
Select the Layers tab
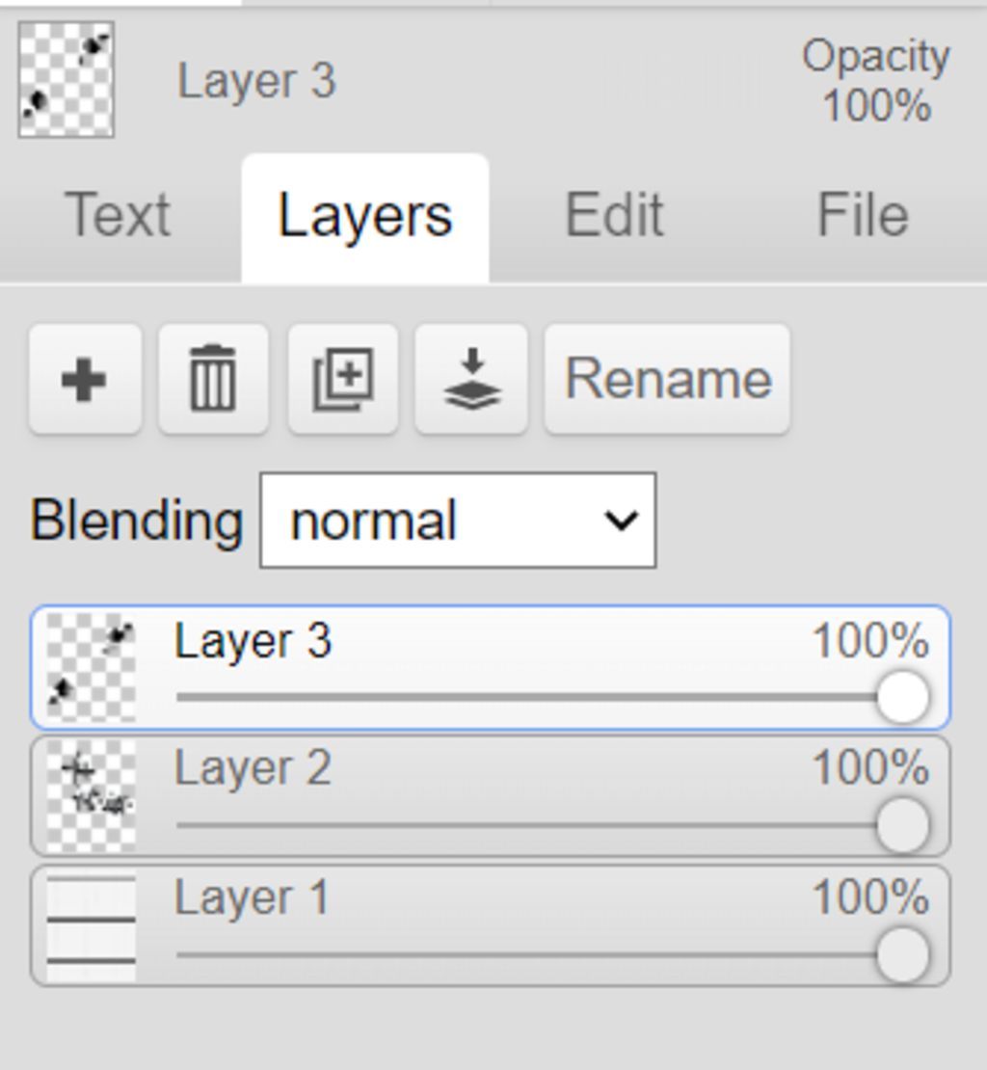tap(364, 215)
